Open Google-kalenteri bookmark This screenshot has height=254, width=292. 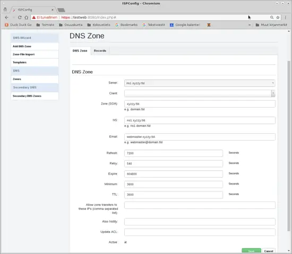click(185, 25)
